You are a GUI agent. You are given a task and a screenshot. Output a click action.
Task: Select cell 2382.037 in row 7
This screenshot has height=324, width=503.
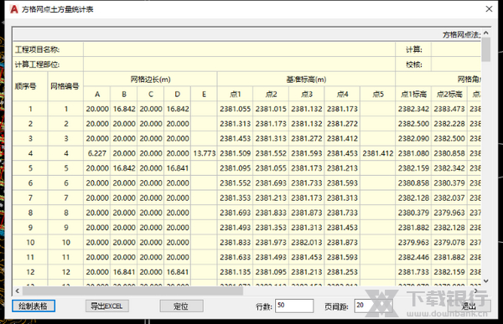449,198
